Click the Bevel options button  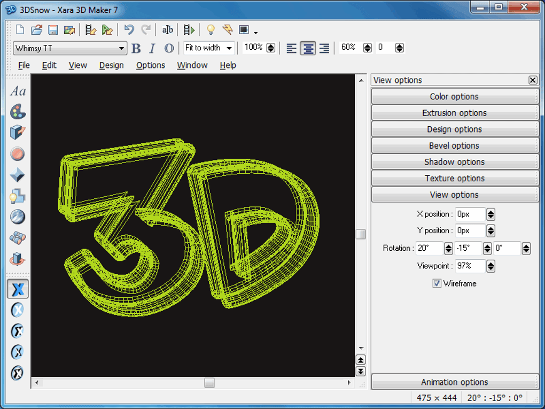454,146
